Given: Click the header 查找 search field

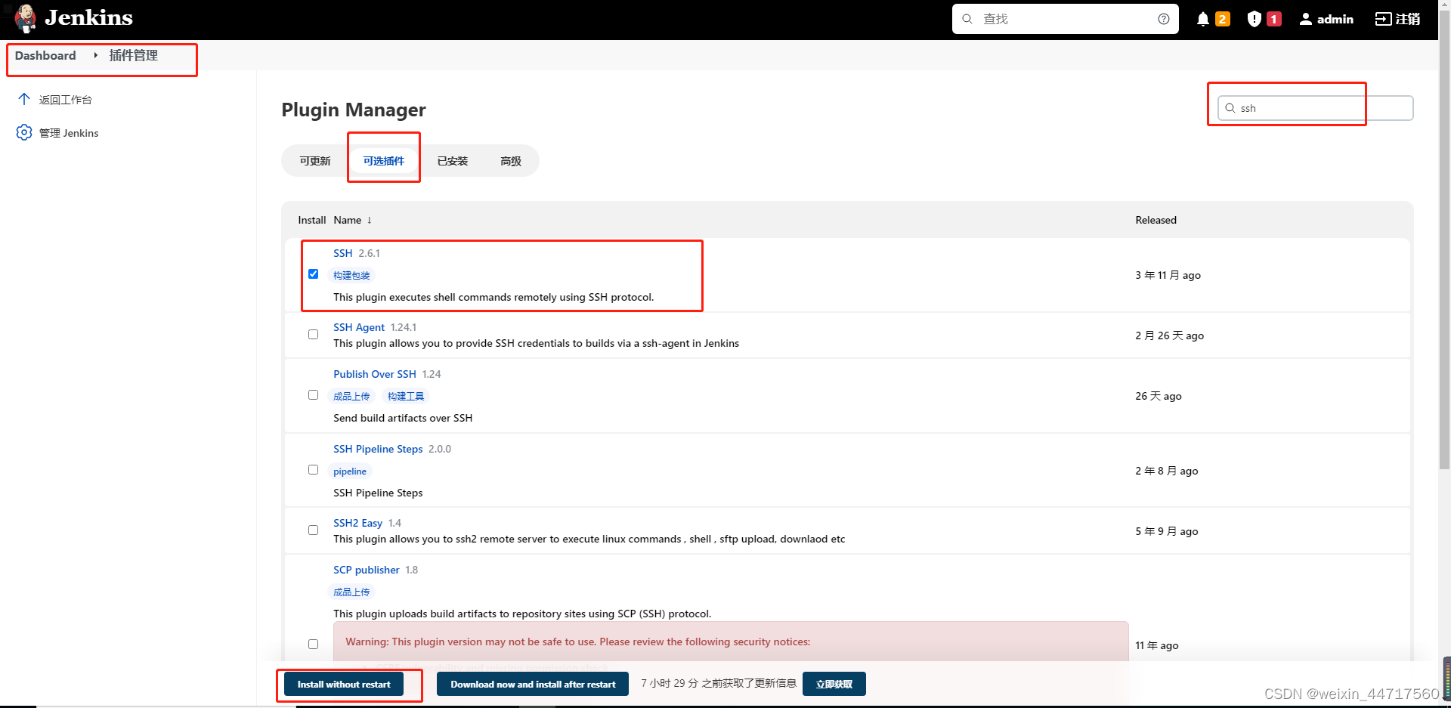Looking at the screenshot, I should (x=1066, y=19).
